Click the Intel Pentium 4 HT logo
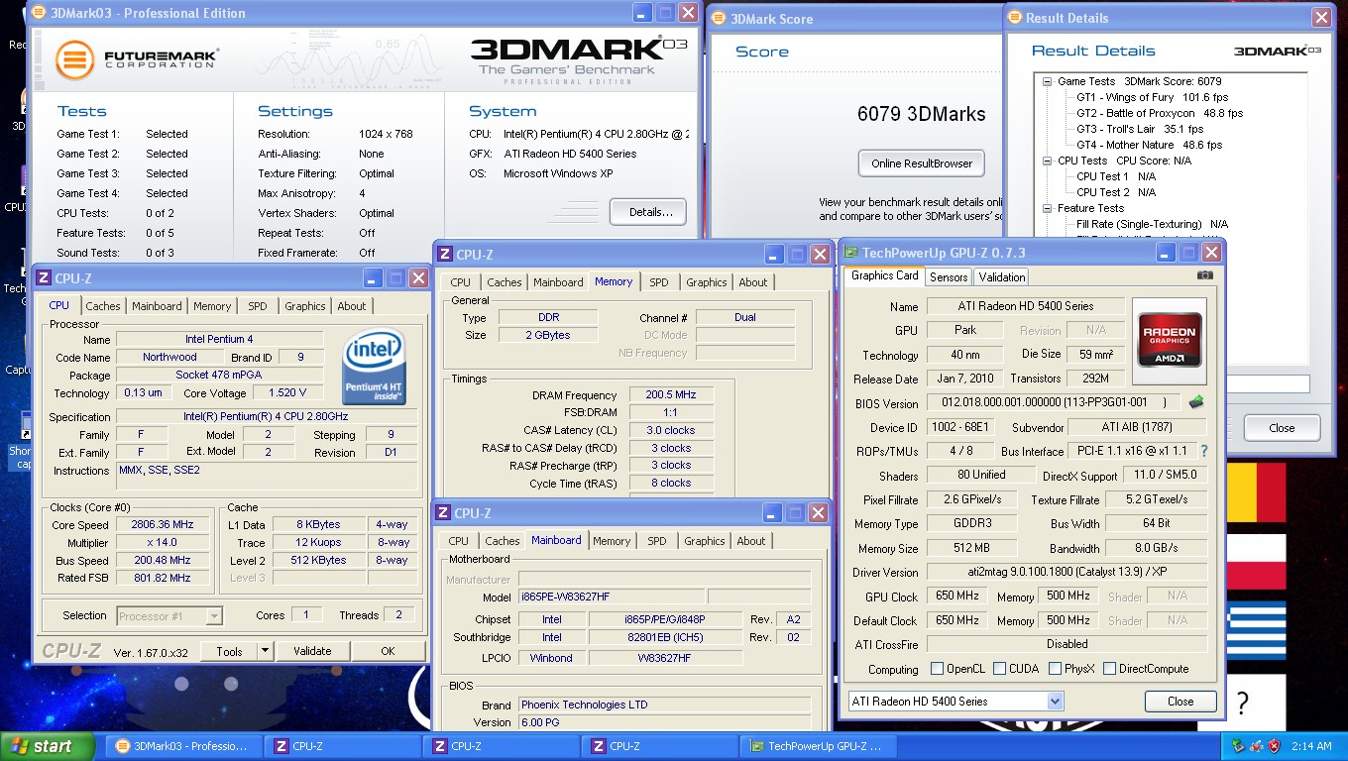1348x761 pixels. click(x=374, y=367)
